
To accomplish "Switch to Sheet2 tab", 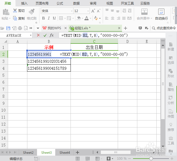I will (x=28, y=152).
